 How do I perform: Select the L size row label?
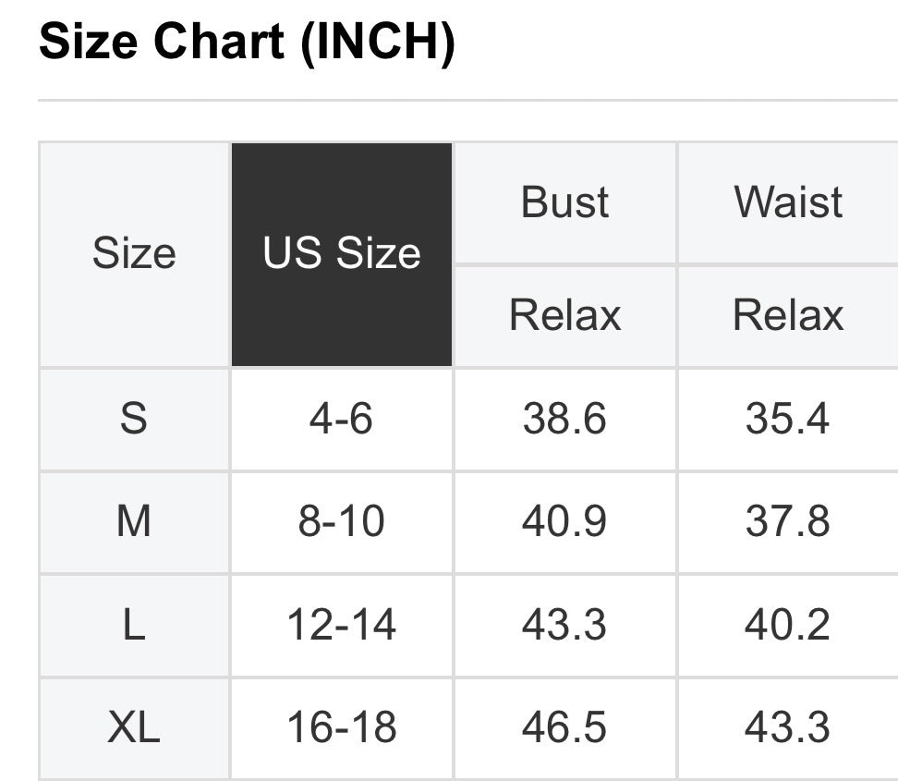[134, 626]
